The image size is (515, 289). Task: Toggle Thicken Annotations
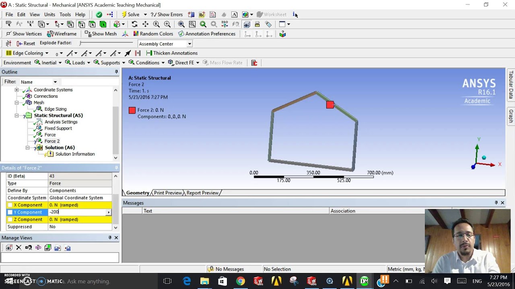point(172,53)
